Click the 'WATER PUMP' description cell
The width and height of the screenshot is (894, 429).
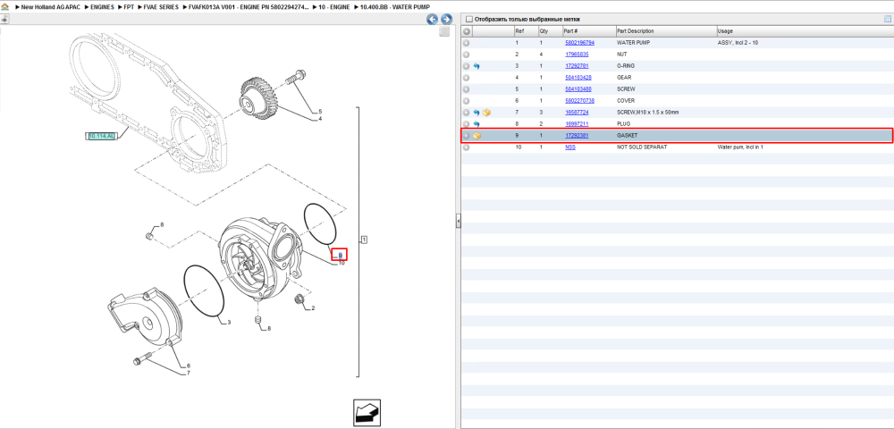pyautogui.click(x=633, y=43)
